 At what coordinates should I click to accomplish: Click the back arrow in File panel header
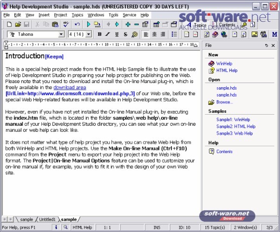point(267,45)
